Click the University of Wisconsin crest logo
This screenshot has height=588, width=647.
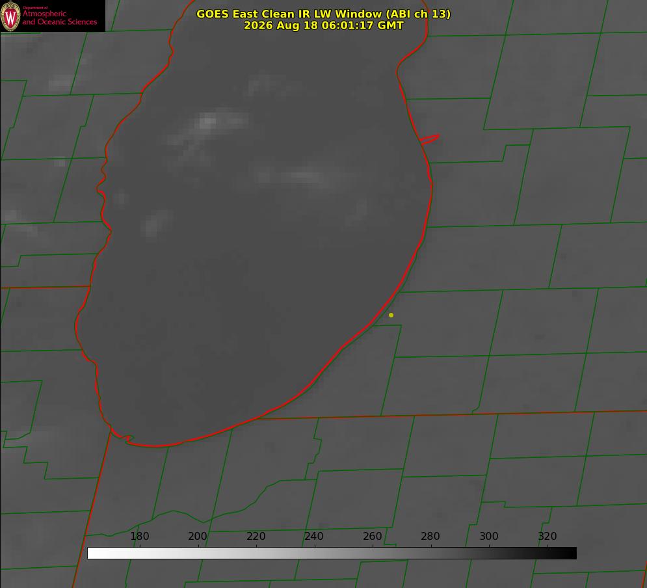[x=10, y=16]
